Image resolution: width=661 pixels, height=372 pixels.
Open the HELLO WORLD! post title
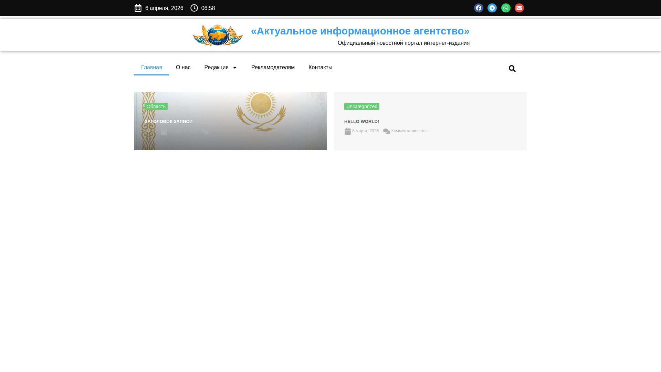pyautogui.click(x=361, y=122)
